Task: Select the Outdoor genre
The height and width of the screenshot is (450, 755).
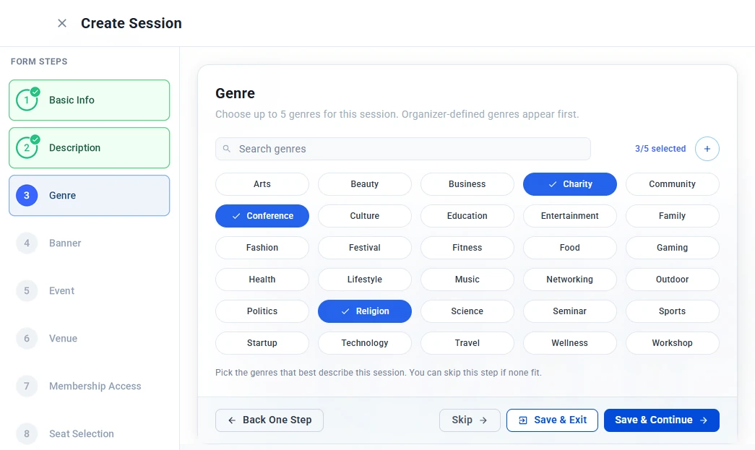Action: point(672,279)
